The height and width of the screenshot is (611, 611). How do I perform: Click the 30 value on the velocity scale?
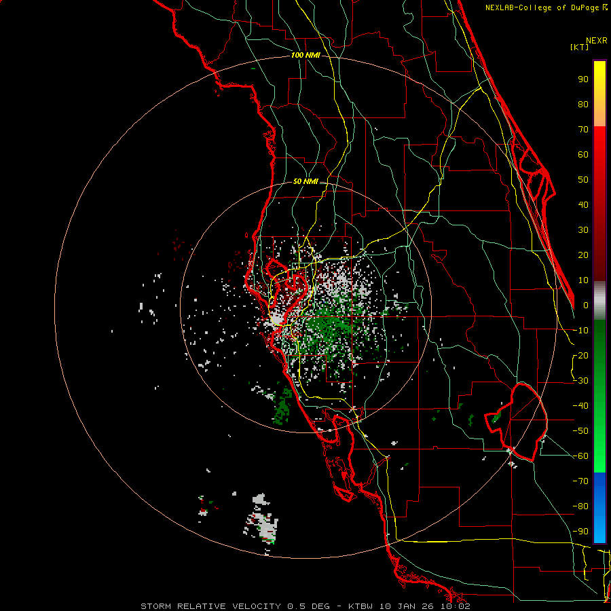(x=583, y=230)
